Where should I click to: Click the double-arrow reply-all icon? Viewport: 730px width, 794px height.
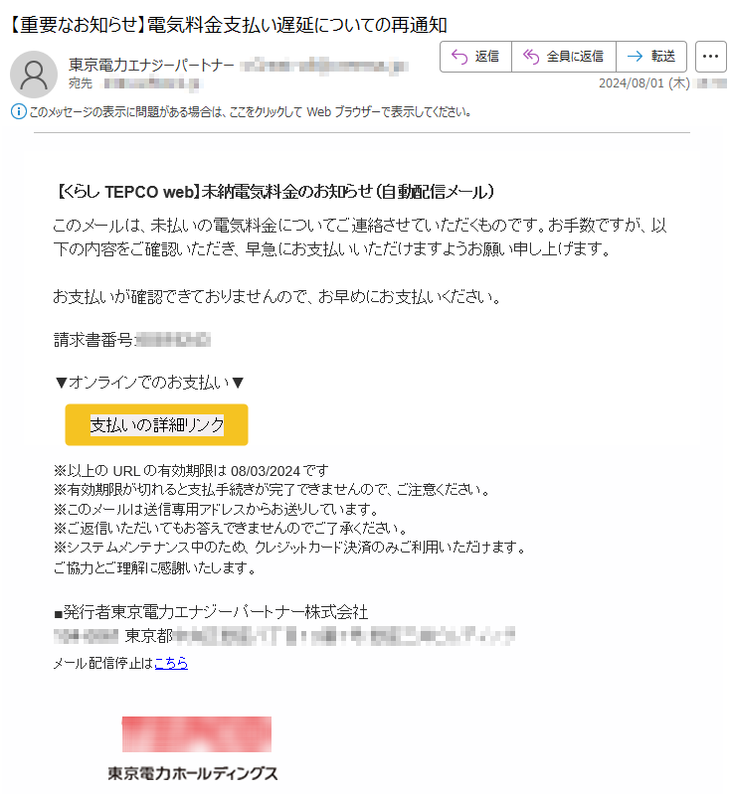coord(531,57)
